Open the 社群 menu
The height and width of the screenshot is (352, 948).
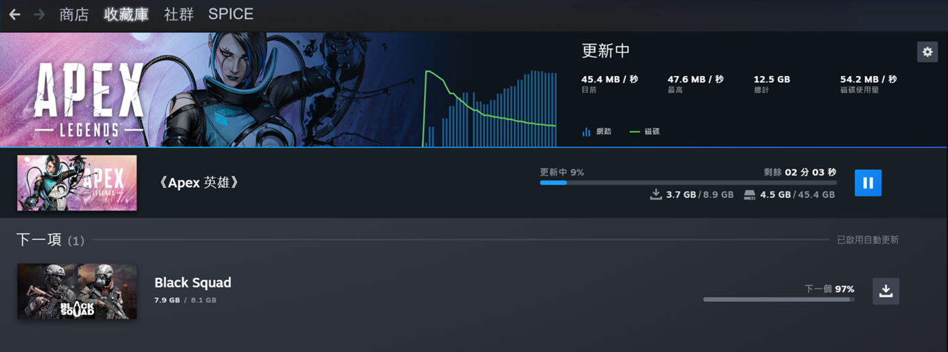[179, 14]
